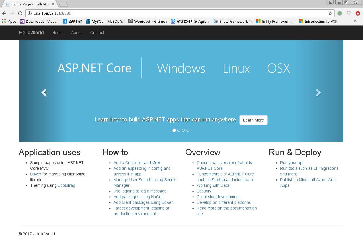The width and height of the screenshot is (363, 241).
Task: Click the Application uses heading
Action: 50,152
